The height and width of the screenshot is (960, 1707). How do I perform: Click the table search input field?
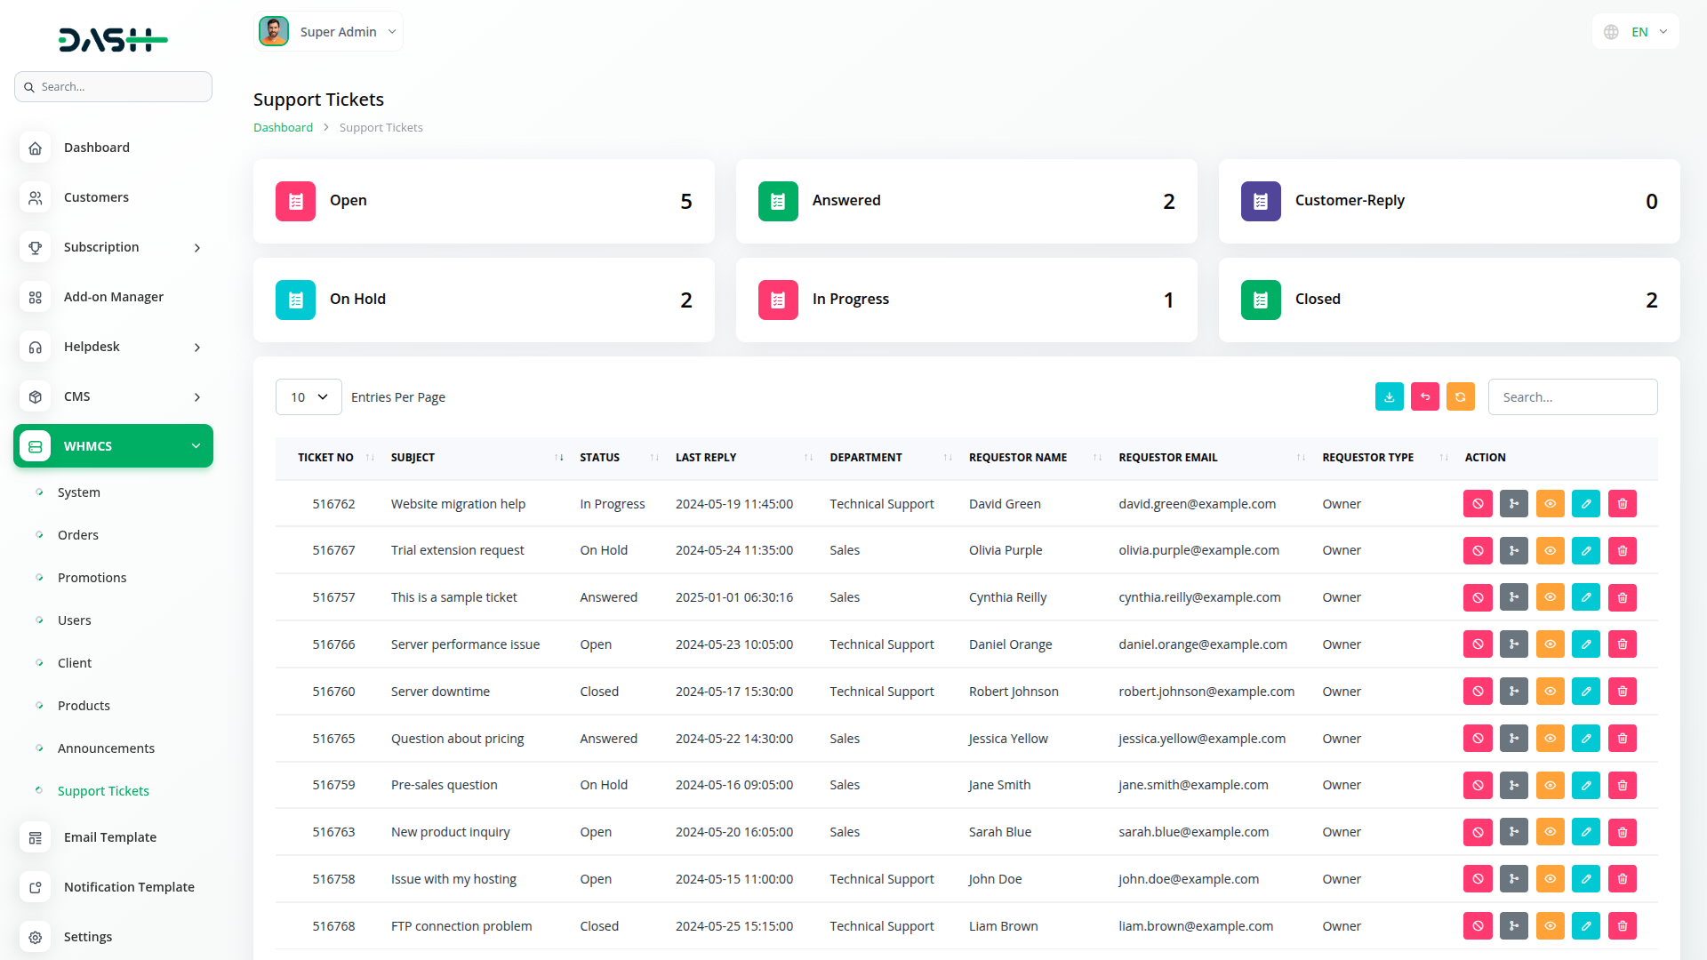tap(1572, 397)
